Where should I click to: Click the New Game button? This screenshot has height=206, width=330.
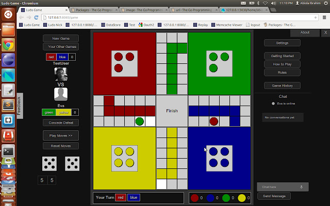61,39
